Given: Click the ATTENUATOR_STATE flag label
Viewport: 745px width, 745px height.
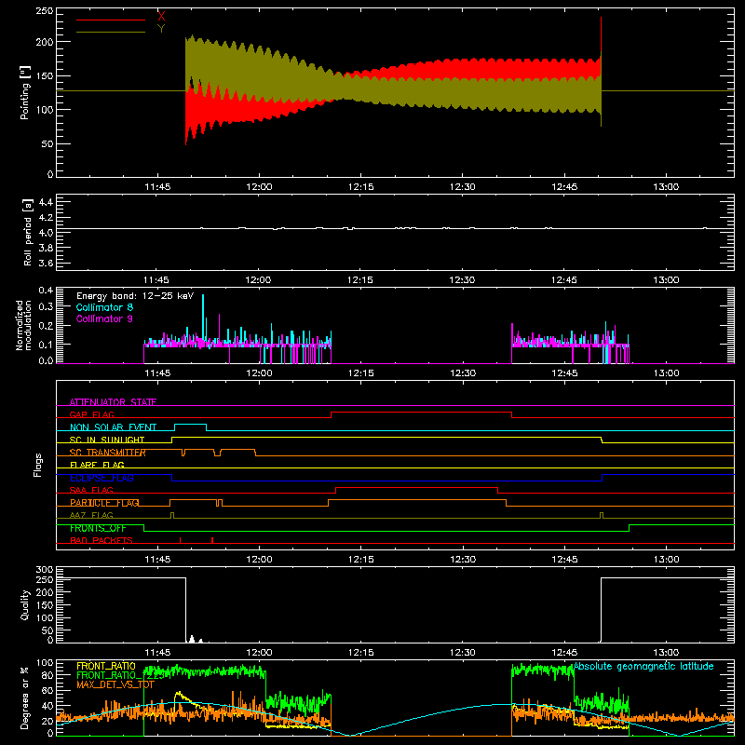Looking at the screenshot, I should pyautogui.click(x=113, y=402).
